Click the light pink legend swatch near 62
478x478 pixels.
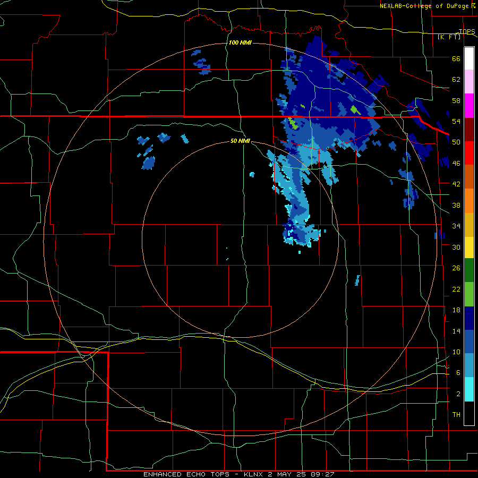(x=469, y=82)
